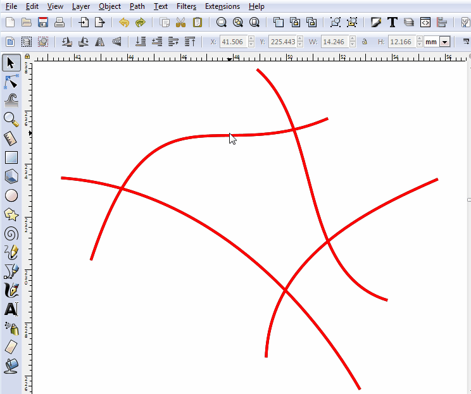Open the XML editor
This screenshot has height=394, width=471.
(425, 23)
